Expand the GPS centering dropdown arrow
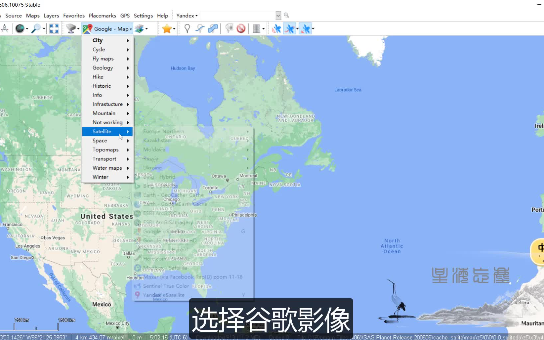This screenshot has height=340, width=544. point(313,29)
